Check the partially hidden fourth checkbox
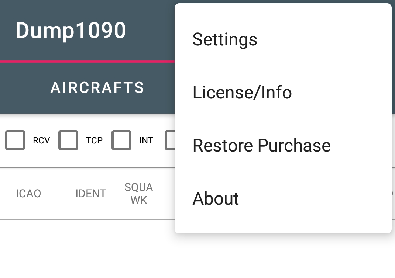The height and width of the screenshot is (278, 395). point(171,140)
